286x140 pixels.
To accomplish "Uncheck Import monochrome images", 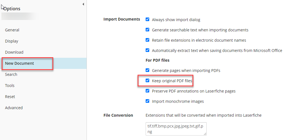I will click(x=148, y=101).
